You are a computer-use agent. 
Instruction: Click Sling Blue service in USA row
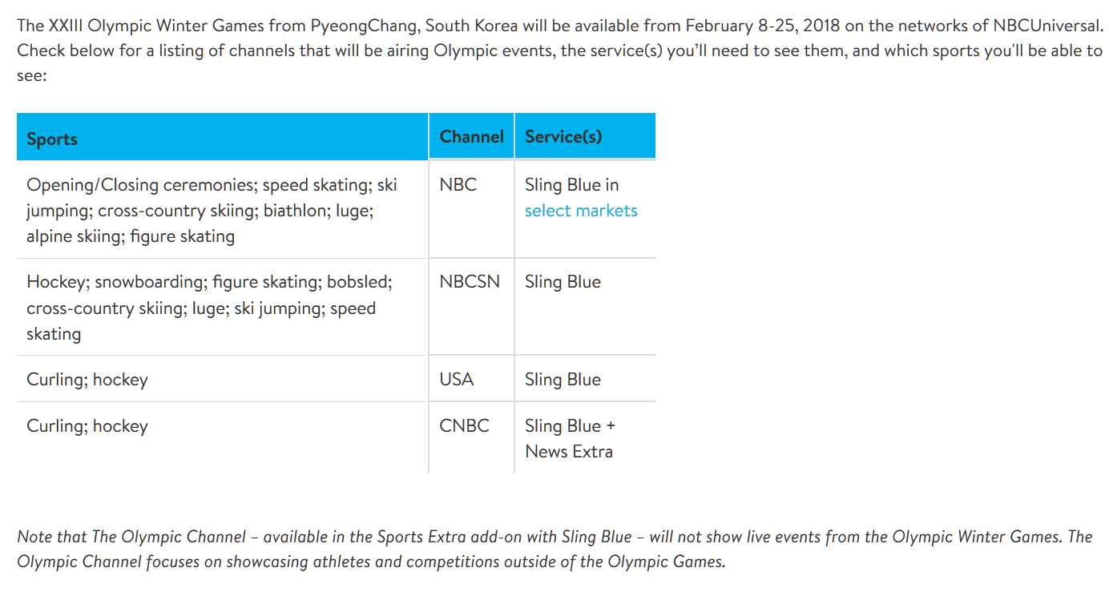pos(563,379)
